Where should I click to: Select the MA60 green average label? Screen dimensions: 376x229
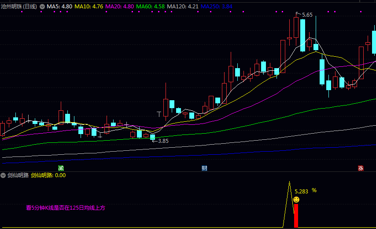[151, 7]
